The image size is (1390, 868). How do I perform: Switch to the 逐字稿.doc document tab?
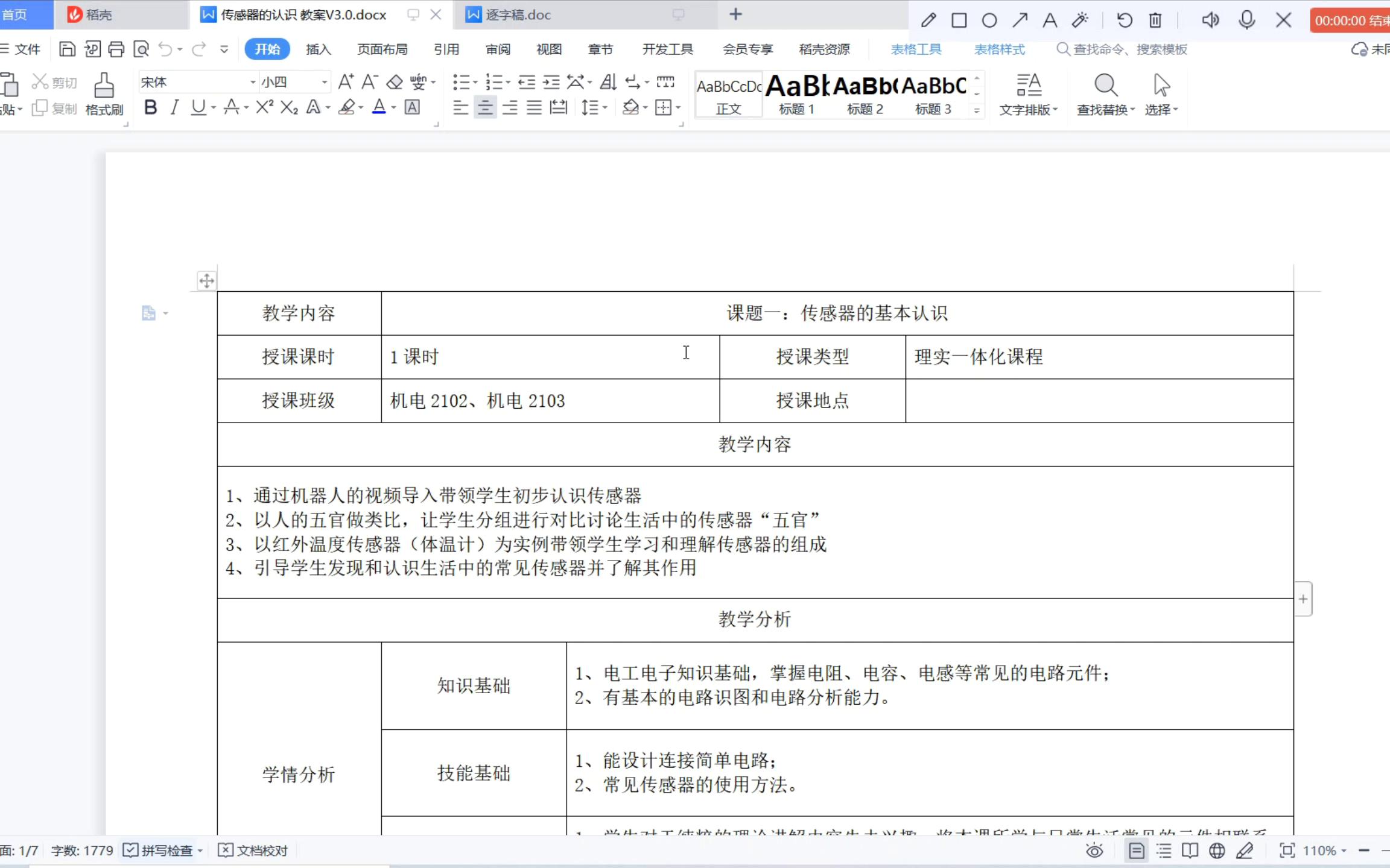(x=518, y=14)
